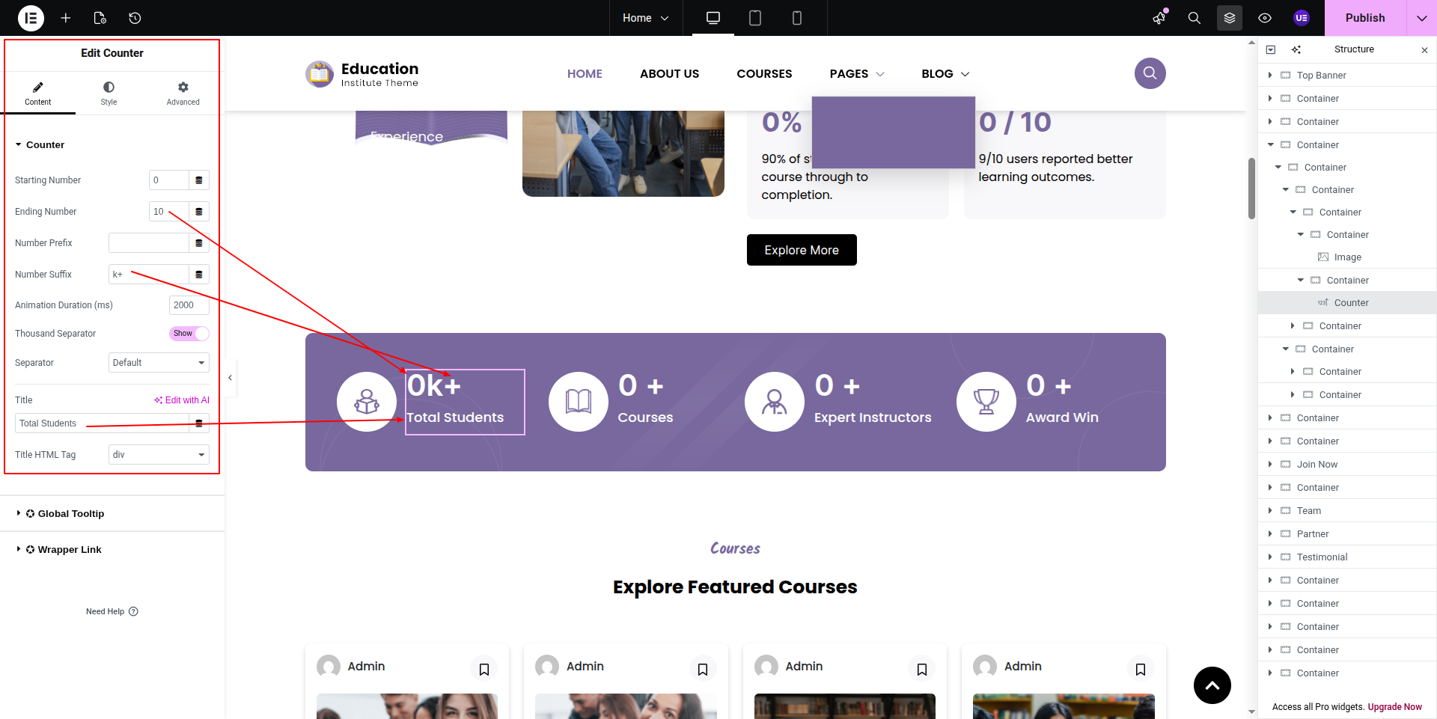Toggle the Thousand Separator switch
The image size is (1437, 719).
(x=189, y=334)
